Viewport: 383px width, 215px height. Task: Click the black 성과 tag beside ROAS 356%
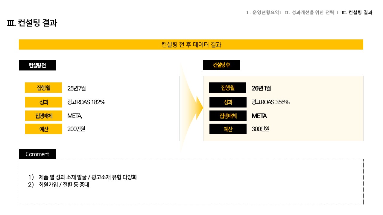228,102
